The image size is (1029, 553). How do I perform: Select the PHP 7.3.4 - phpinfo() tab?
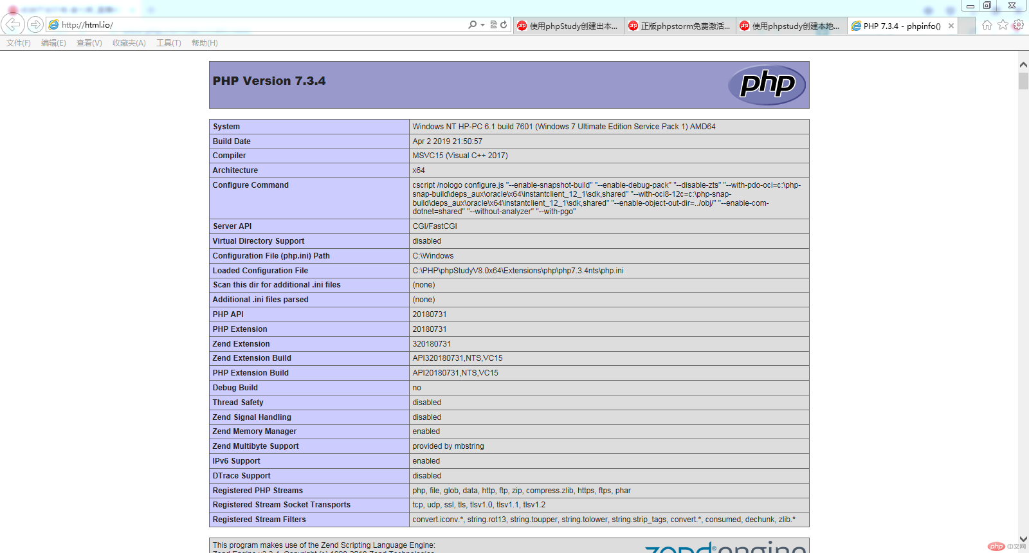coord(902,26)
